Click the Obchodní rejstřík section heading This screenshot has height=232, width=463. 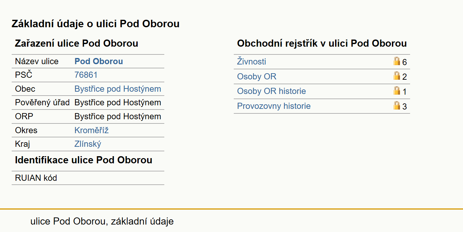(322, 43)
